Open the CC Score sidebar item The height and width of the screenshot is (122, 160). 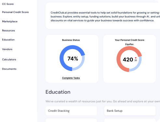click(x=8, y=4)
